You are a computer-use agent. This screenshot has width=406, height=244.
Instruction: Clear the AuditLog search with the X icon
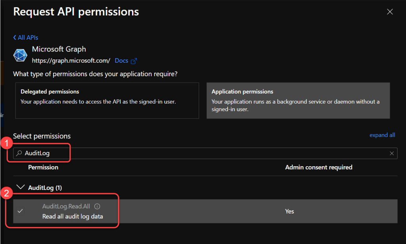[x=392, y=154]
